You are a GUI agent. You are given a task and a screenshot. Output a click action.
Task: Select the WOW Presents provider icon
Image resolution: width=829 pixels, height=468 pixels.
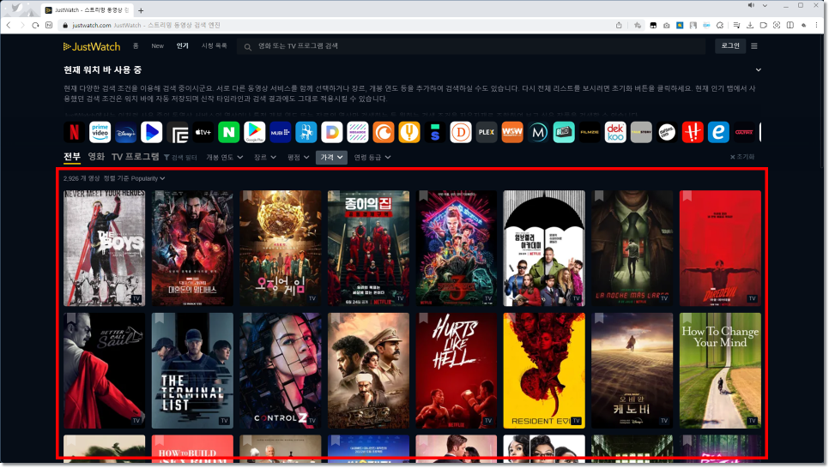click(x=512, y=133)
